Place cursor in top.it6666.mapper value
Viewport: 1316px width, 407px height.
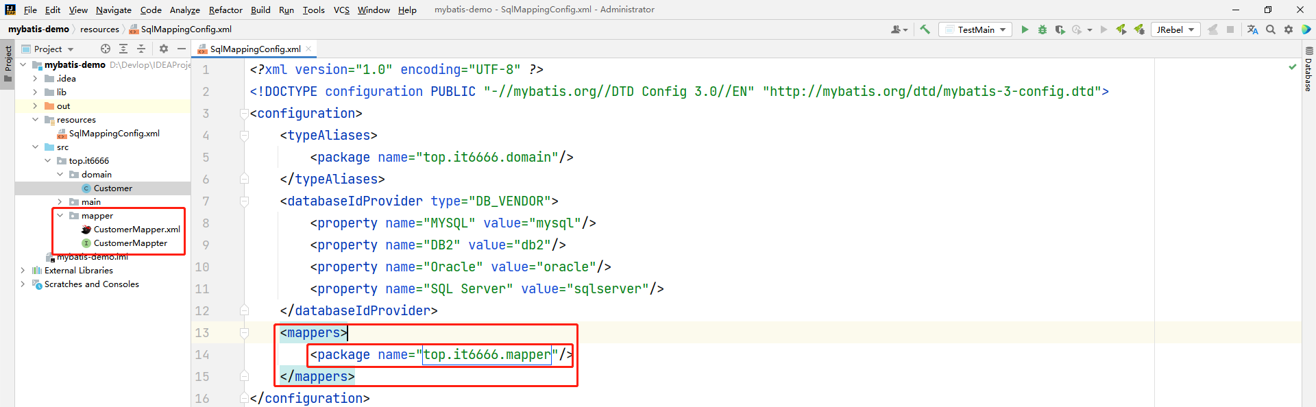487,355
